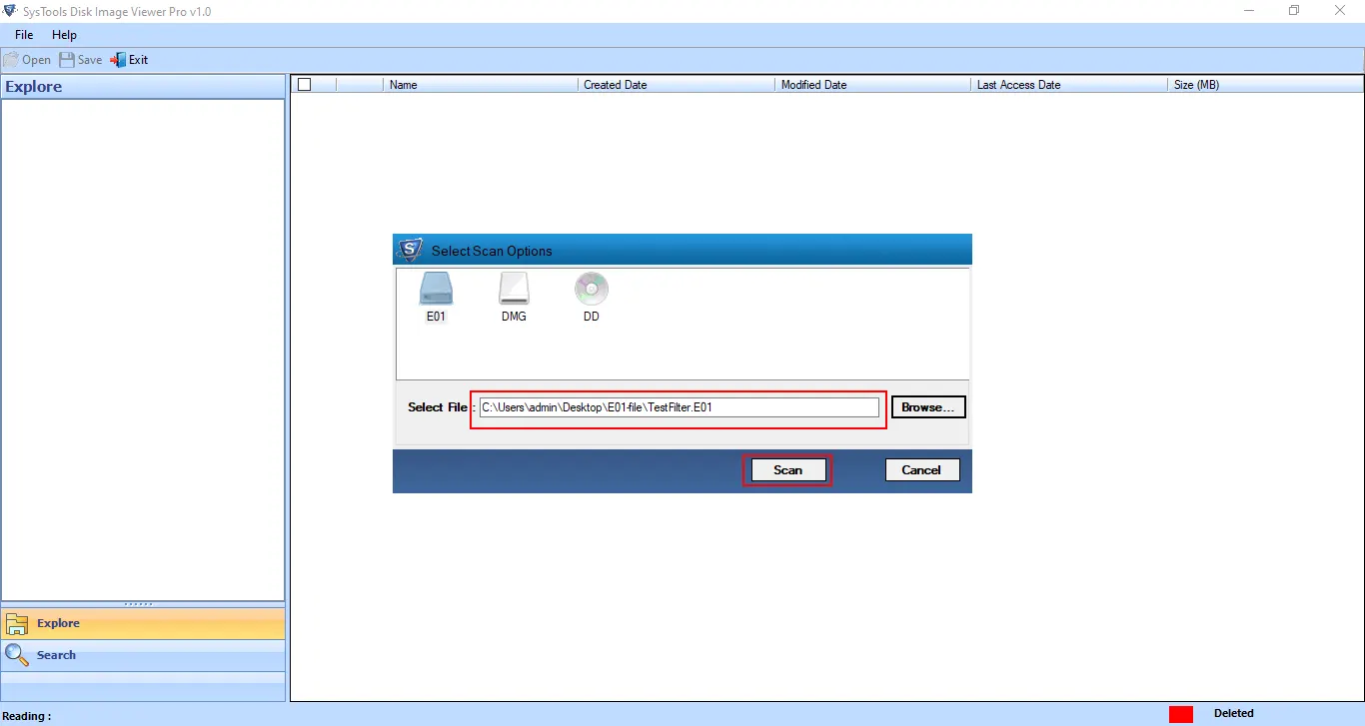Open the Help menu
This screenshot has width=1365, height=726.
[x=64, y=35]
